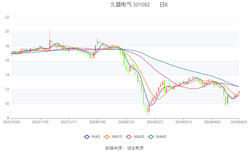Disable the MA60 series via its legend text
The width and height of the screenshot is (249, 151).
coord(161,137)
